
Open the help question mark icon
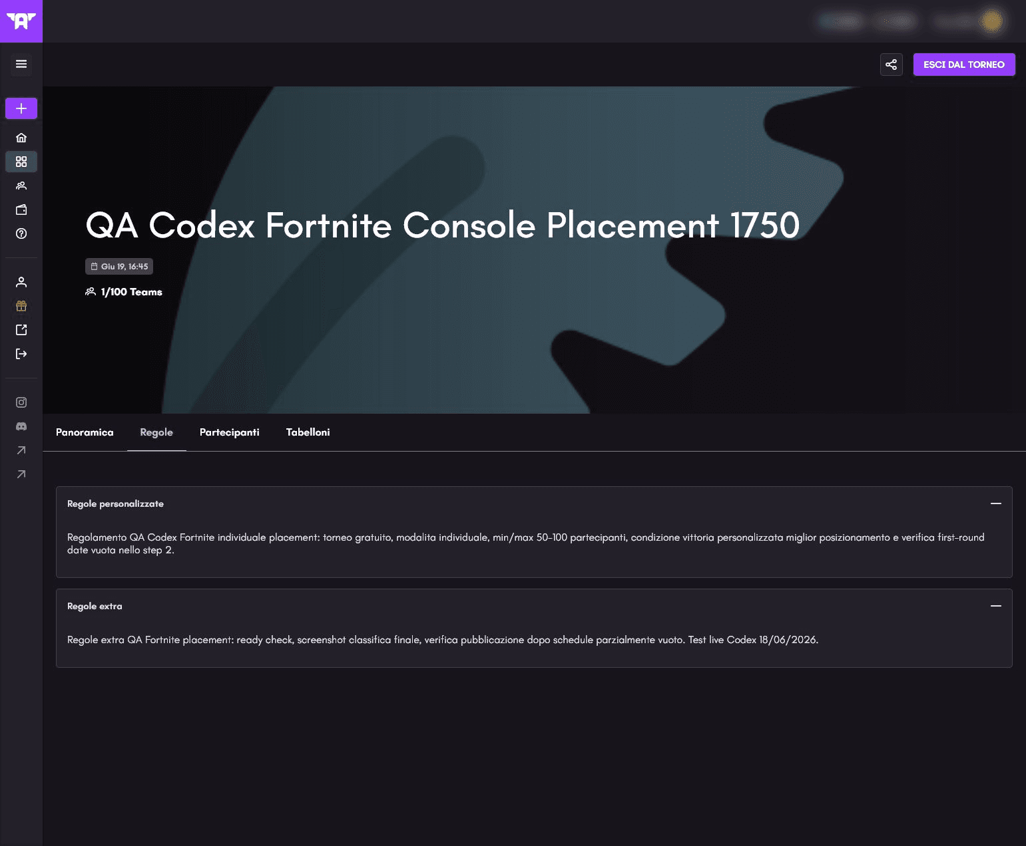21,233
